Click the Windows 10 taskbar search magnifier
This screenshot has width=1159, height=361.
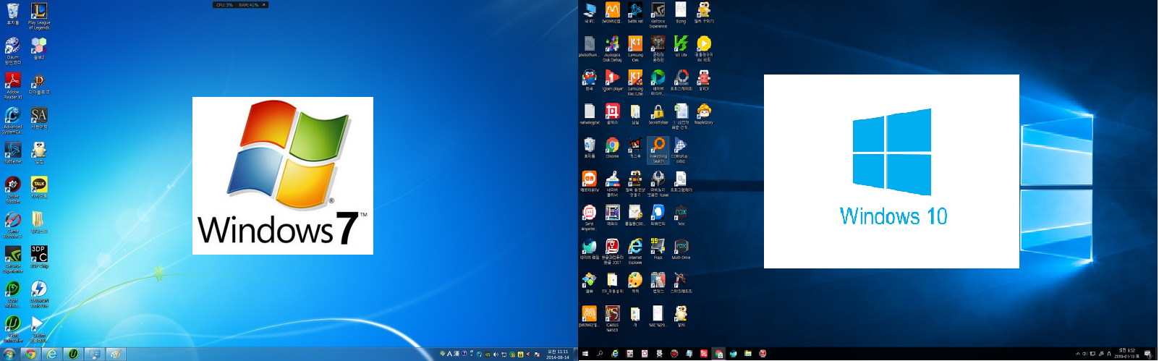600,354
